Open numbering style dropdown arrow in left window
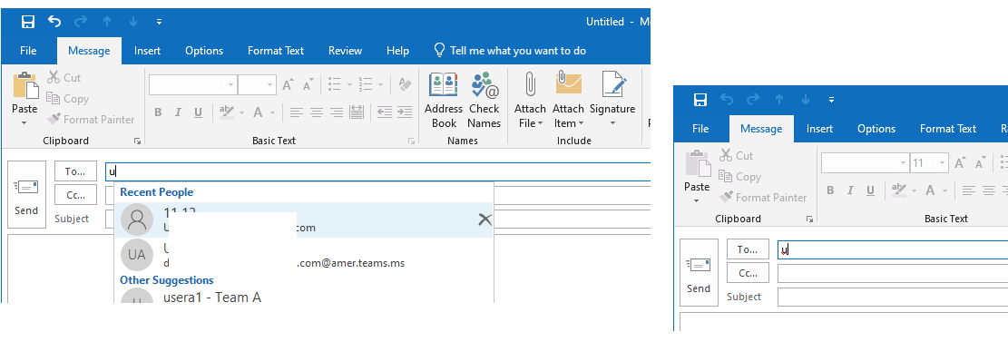 tap(380, 84)
